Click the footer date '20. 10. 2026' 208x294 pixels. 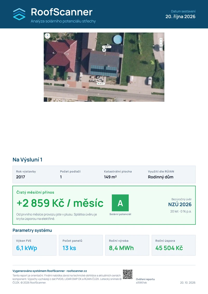click(188, 283)
